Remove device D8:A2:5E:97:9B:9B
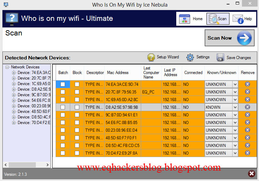The image size is (259, 181). point(248,107)
